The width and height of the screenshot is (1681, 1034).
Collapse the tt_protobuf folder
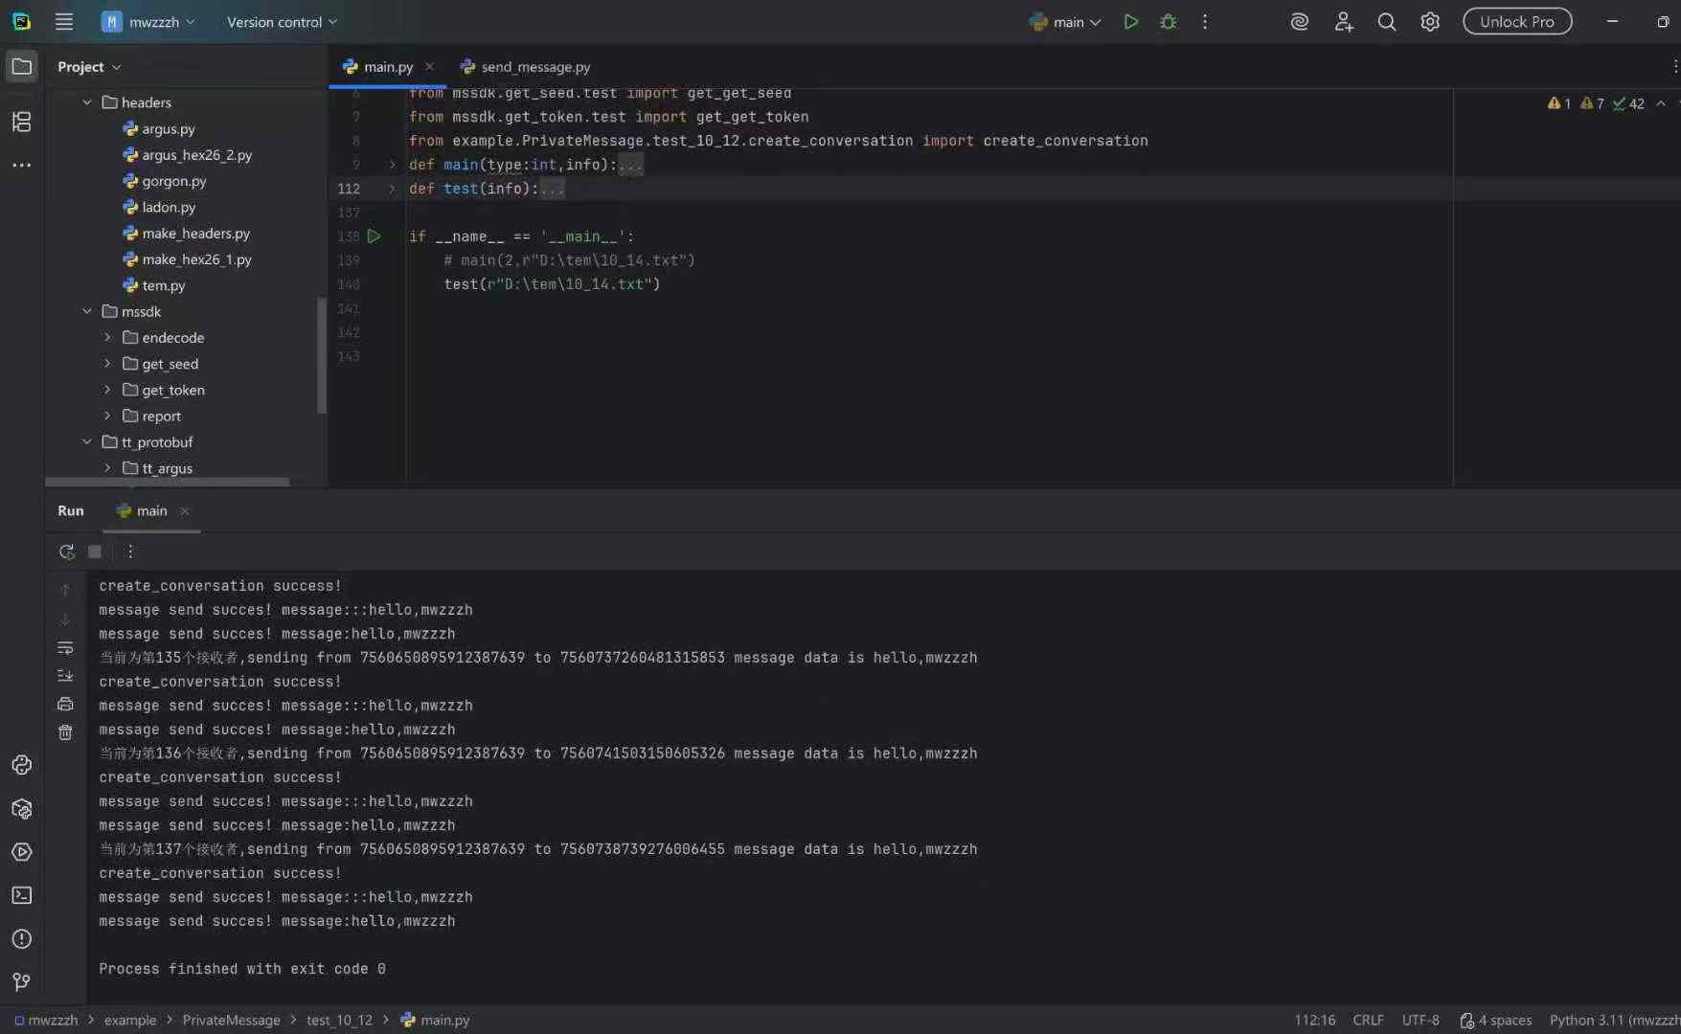point(87,442)
